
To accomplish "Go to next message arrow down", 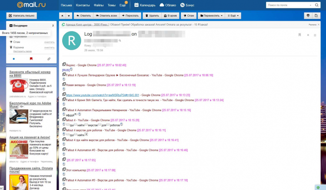I will tap(69, 16).
